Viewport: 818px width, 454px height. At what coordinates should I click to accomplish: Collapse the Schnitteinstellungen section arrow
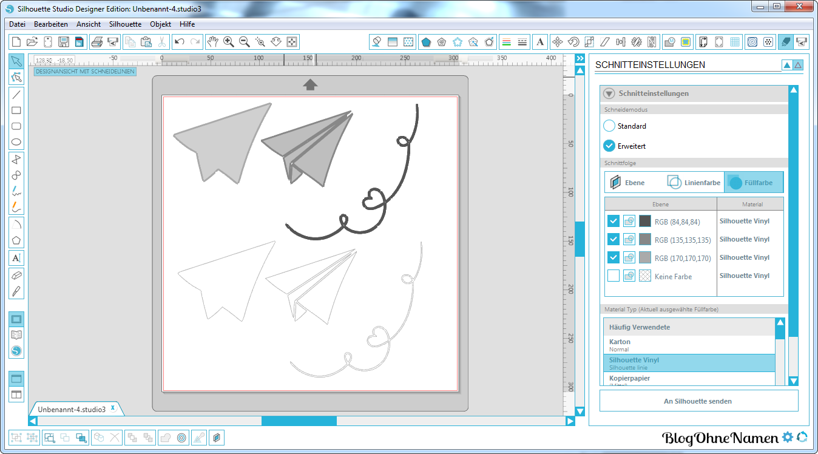[x=609, y=93]
